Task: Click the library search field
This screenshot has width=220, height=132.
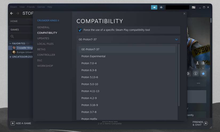Action: click(21, 37)
